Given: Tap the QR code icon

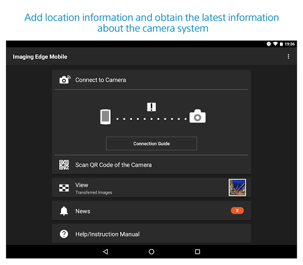Looking at the screenshot, I should (64, 164).
